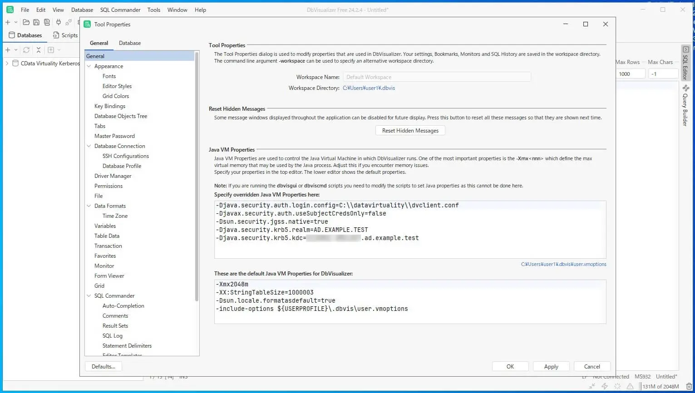The height and width of the screenshot is (393, 695).
Task: Switch to the Scripts tab in main window
Action: pos(65,35)
